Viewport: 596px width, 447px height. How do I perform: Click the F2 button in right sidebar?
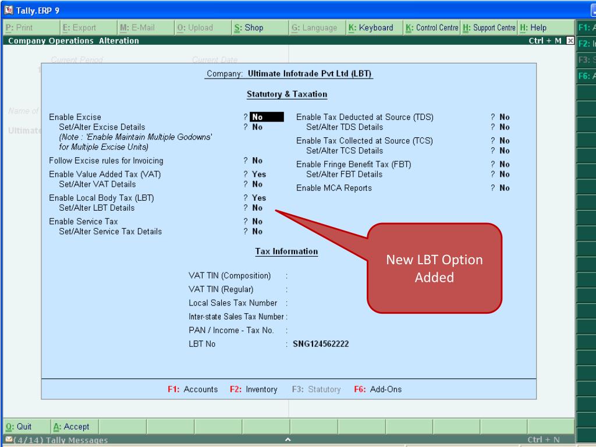pos(586,43)
